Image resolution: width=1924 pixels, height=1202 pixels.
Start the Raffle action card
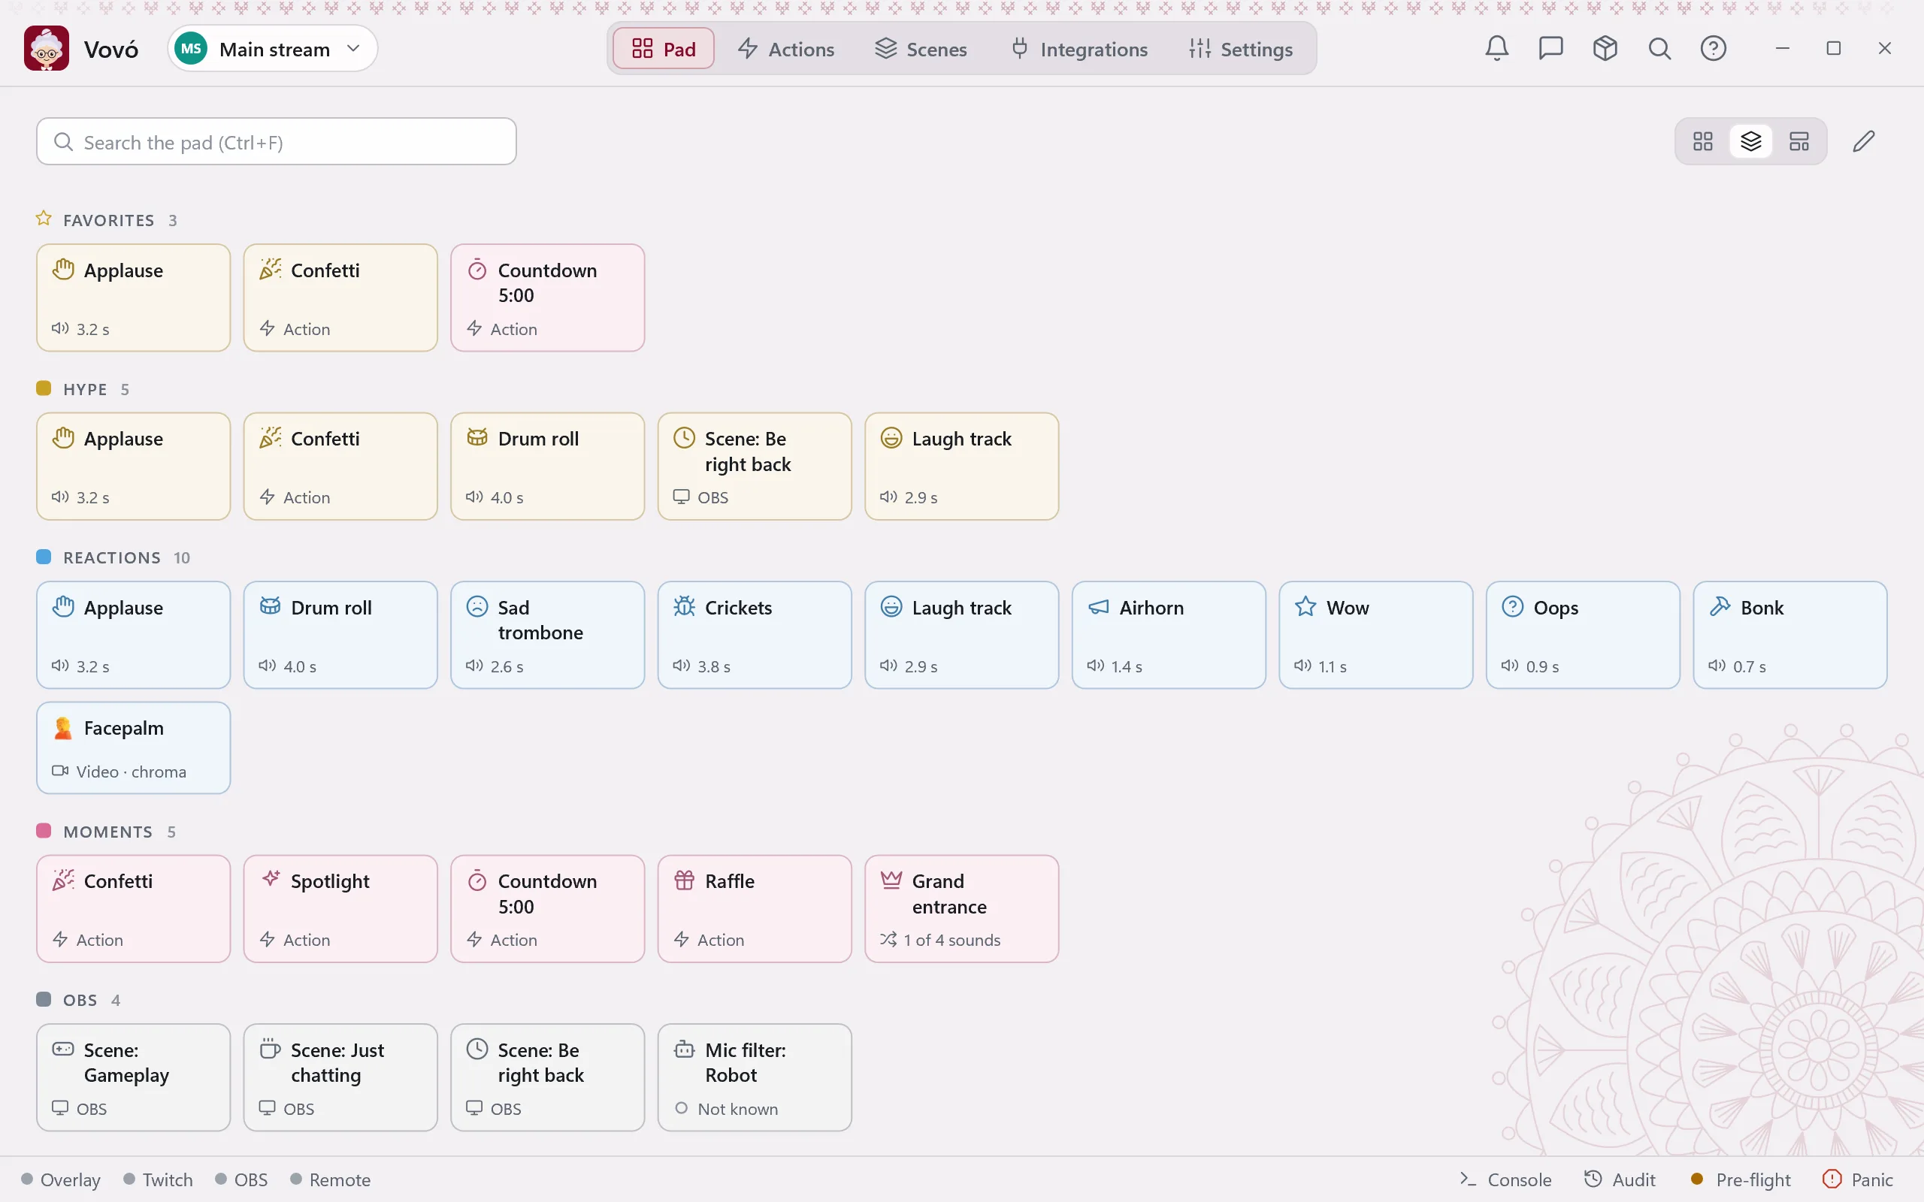(x=754, y=909)
